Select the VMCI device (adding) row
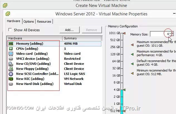 point(54,59)
